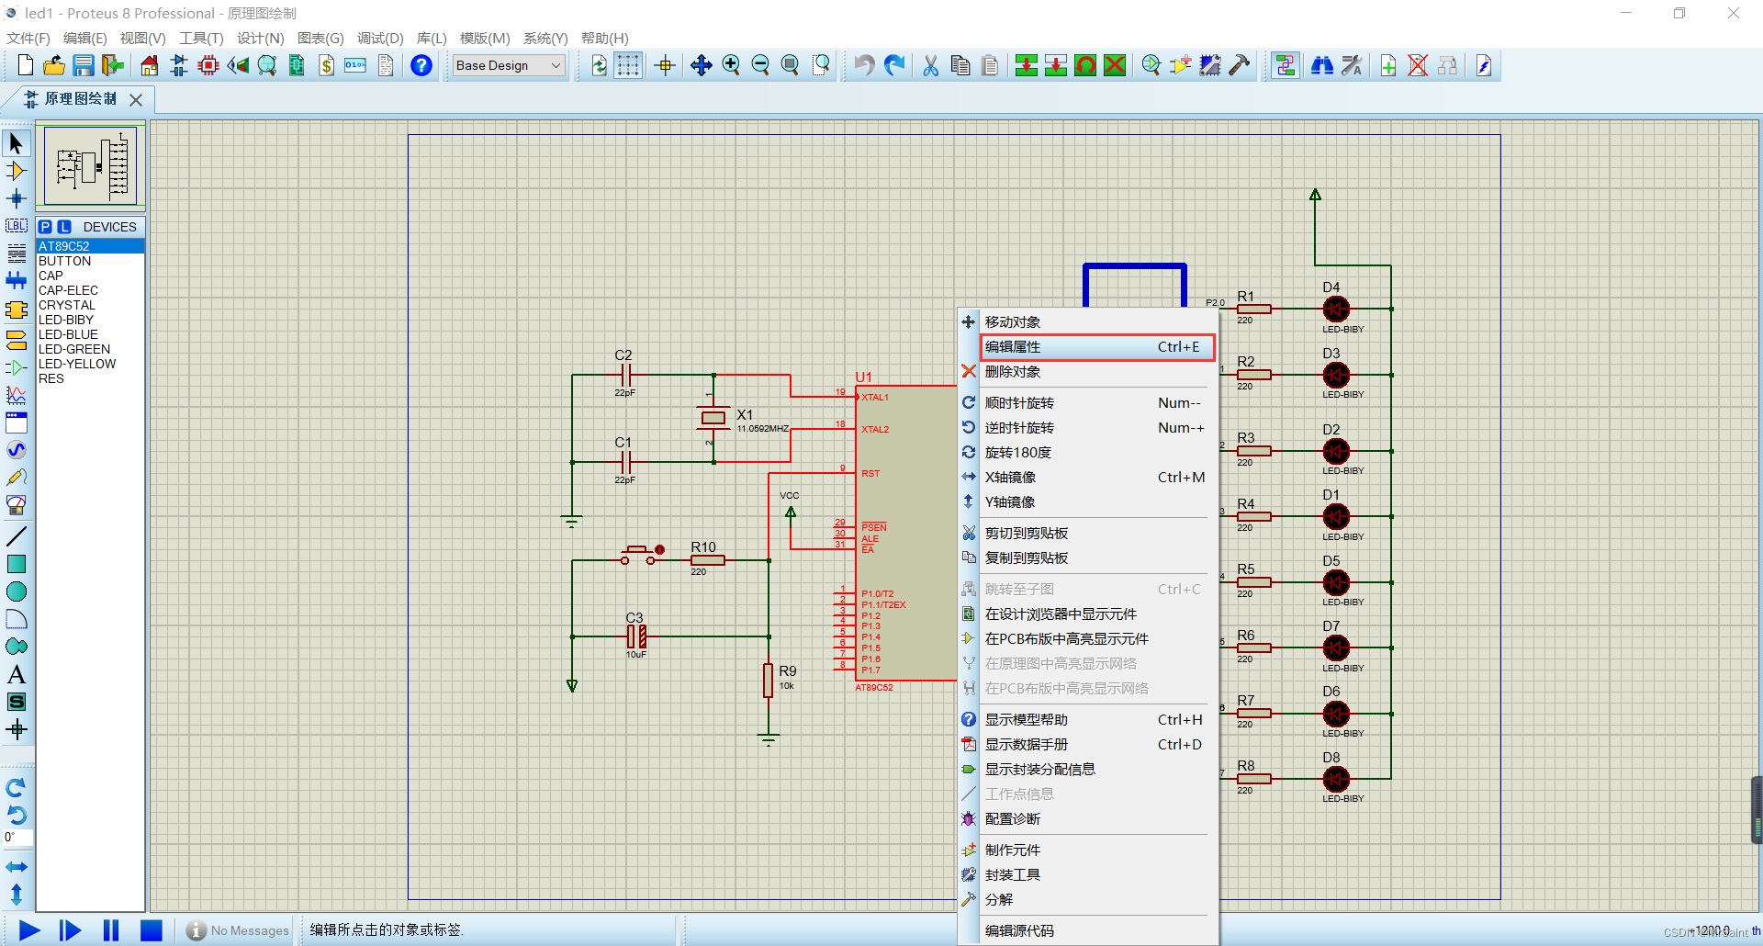Click the schematic overview thumbnail
The height and width of the screenshot is (946, 1763).
coord(90,165)
